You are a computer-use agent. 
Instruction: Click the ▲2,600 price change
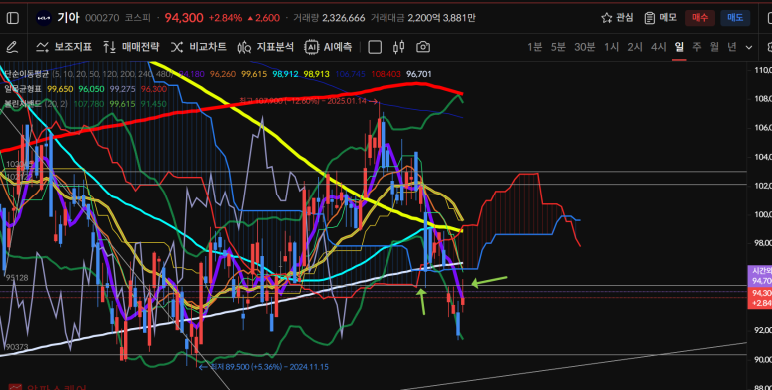click(x=263, y=18)
